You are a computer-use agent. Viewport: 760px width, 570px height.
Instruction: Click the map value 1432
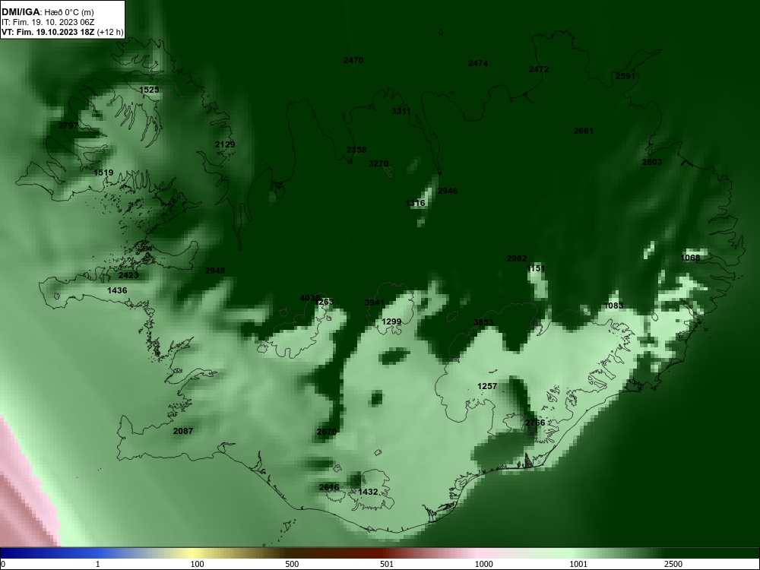point(368,492)
